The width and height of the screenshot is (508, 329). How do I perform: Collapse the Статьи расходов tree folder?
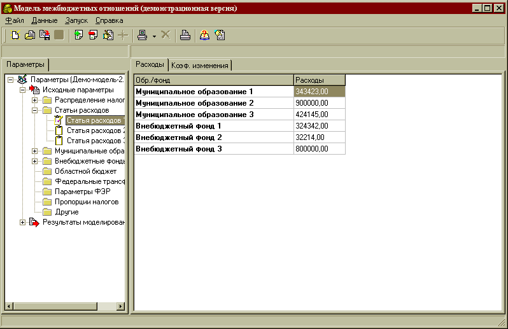(x=35, y=110)
